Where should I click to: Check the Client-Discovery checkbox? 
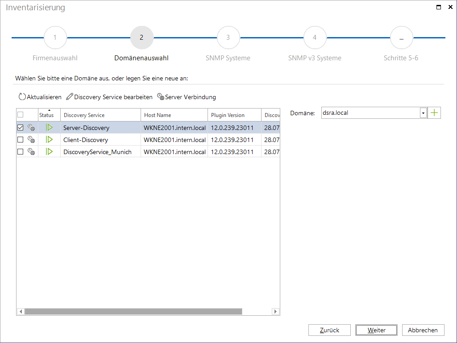tap(21, 140)
